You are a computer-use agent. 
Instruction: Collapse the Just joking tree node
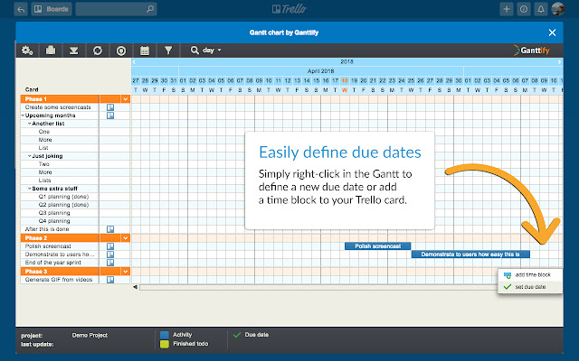coord(30,156)
